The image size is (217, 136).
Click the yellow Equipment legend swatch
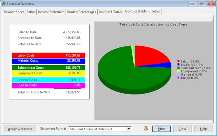tap(178, 71)
